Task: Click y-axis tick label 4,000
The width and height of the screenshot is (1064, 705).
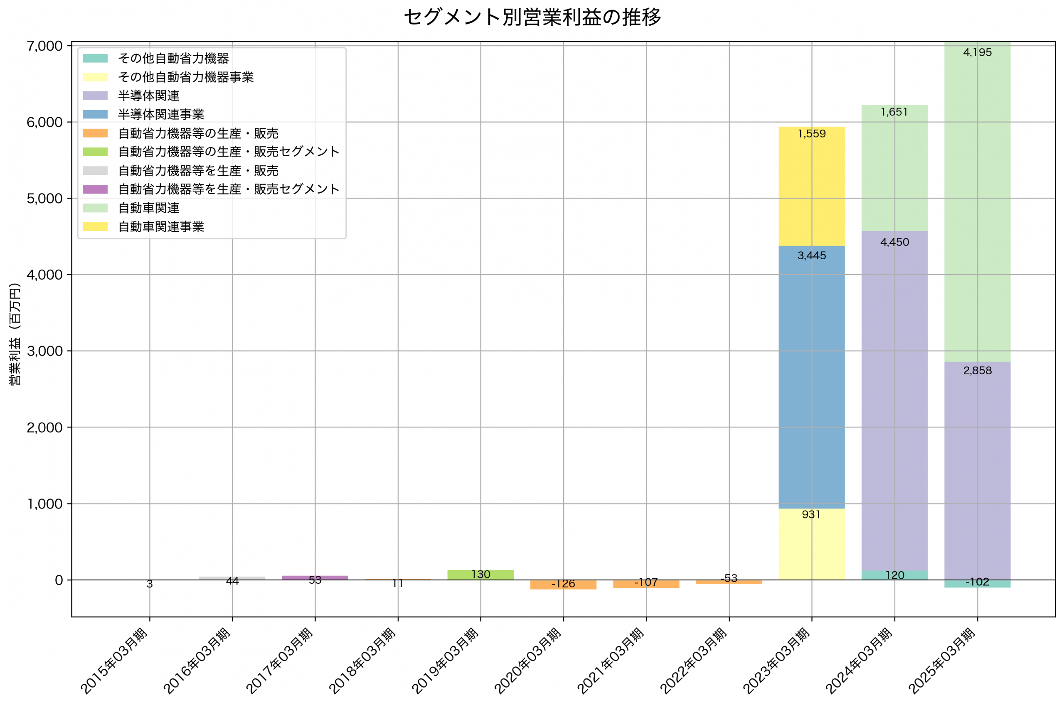Action: click(x=45, y=275)
